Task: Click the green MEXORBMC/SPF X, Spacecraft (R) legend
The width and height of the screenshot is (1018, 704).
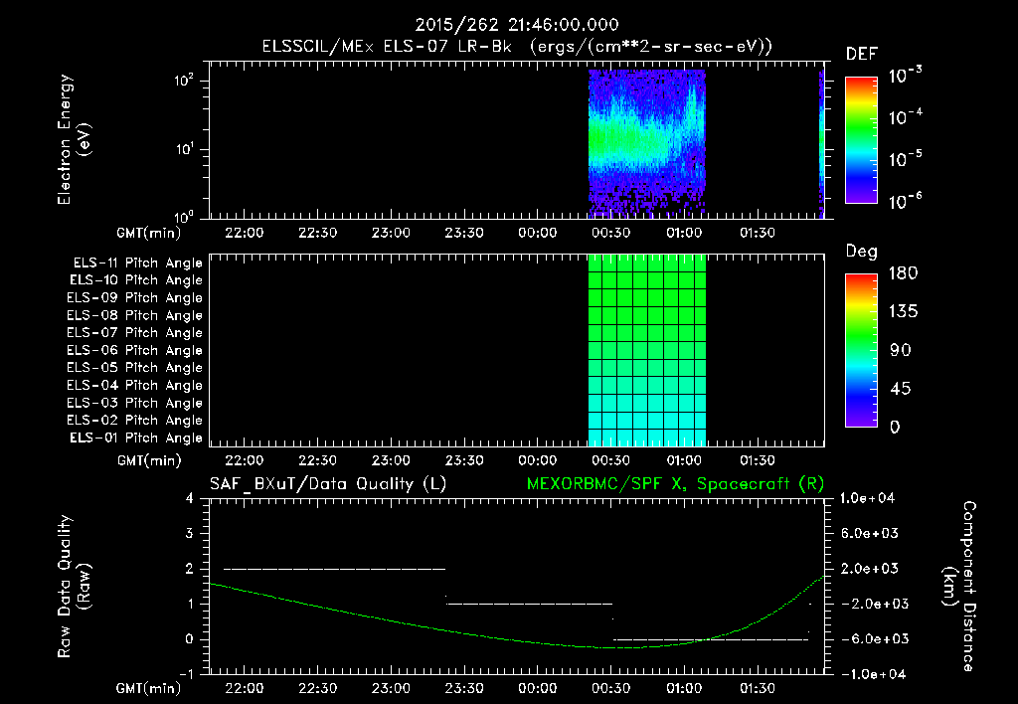Action: pos(675,484)
